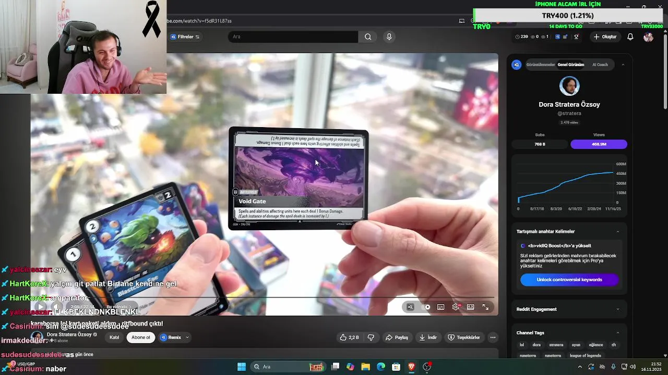Click the 'league of legends' channel tag
The height and width of the screenshot is (375, 668).
pos(585,356)
